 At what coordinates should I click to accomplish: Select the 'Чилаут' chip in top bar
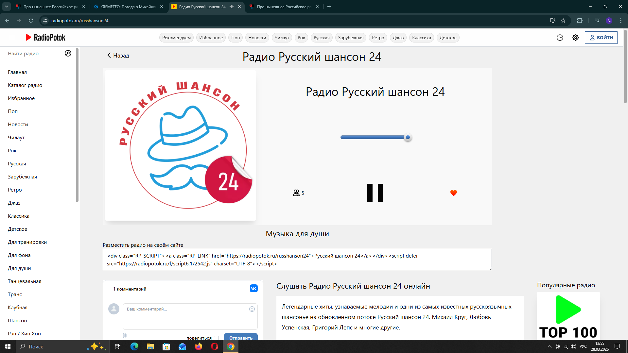coord(282,38)
